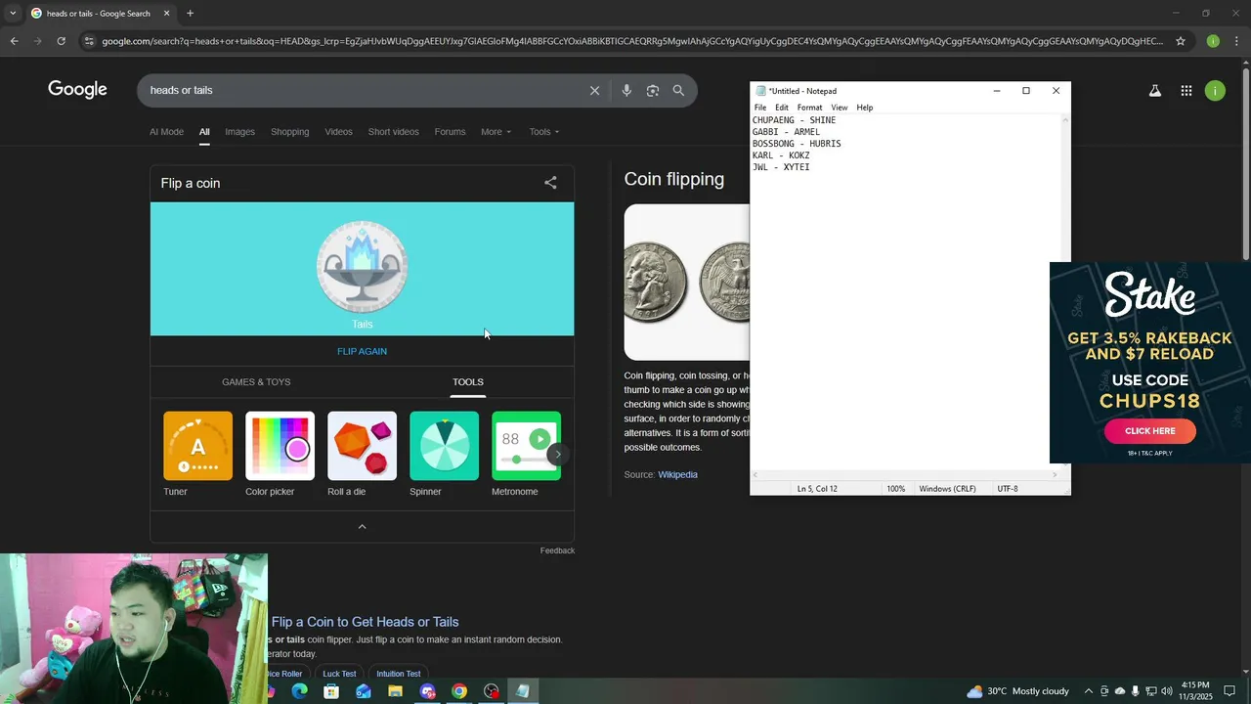Open Google Chrome from the taskbar
Image resolution: width=1251 pixels, height=704 pixels.
tap(459, 691)
